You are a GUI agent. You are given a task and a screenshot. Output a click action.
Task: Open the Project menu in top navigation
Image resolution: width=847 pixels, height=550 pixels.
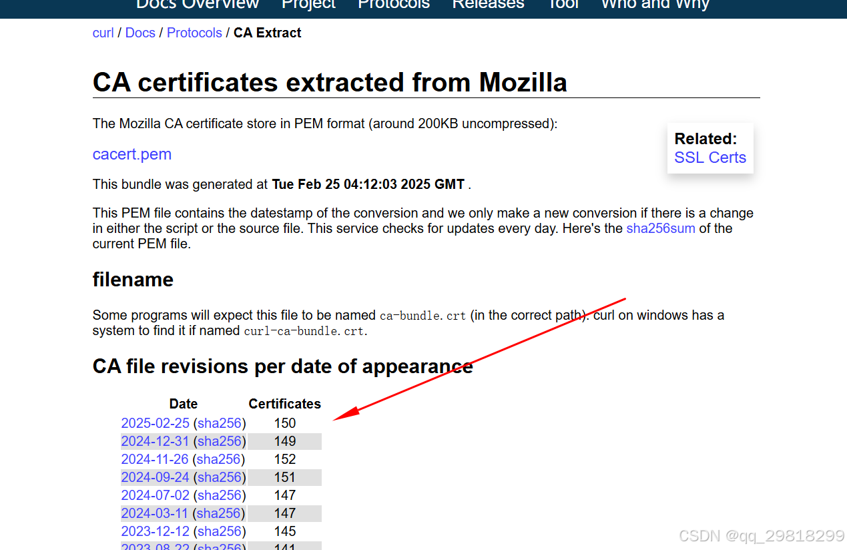coord(308,4)
